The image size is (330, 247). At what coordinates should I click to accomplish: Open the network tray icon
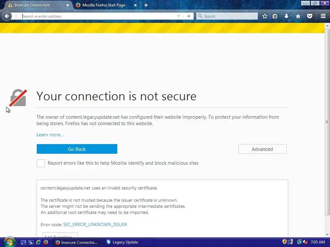[x=299, y=242]
